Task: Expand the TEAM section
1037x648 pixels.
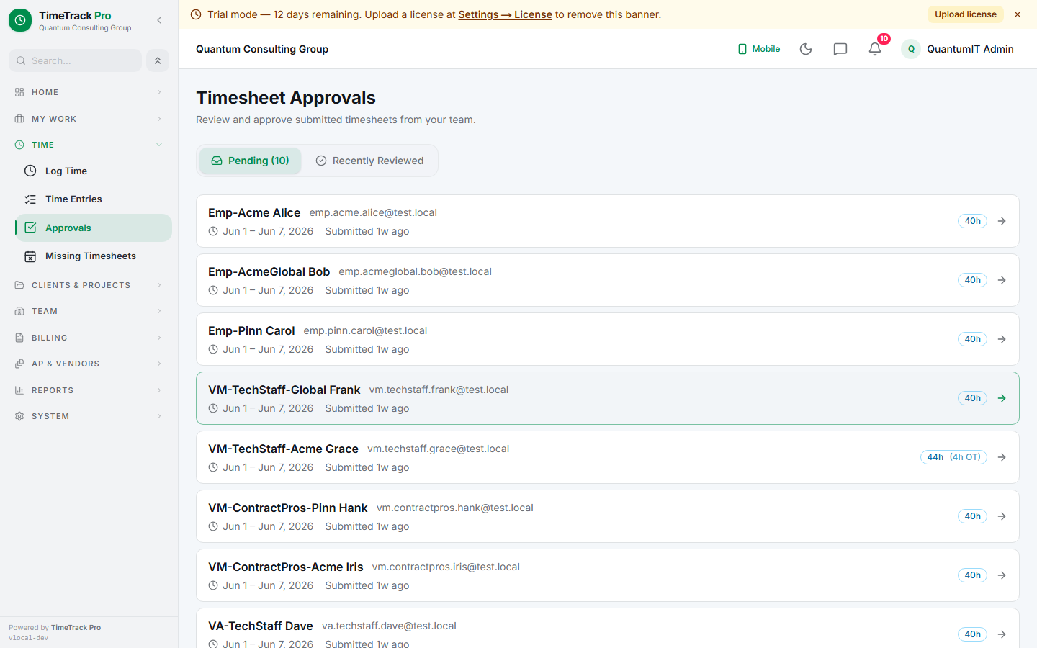Action: click(x=89, y=311)
